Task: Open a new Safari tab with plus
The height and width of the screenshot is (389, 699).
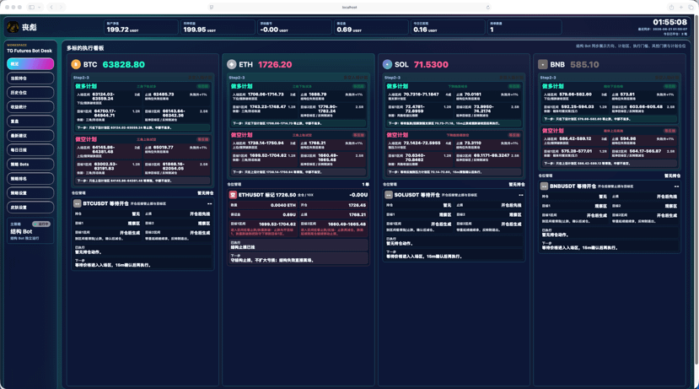Action: coord(681,7)
